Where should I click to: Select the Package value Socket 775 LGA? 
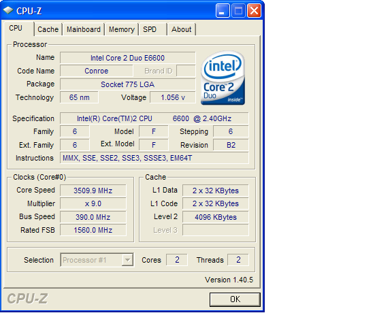(127, 84)
